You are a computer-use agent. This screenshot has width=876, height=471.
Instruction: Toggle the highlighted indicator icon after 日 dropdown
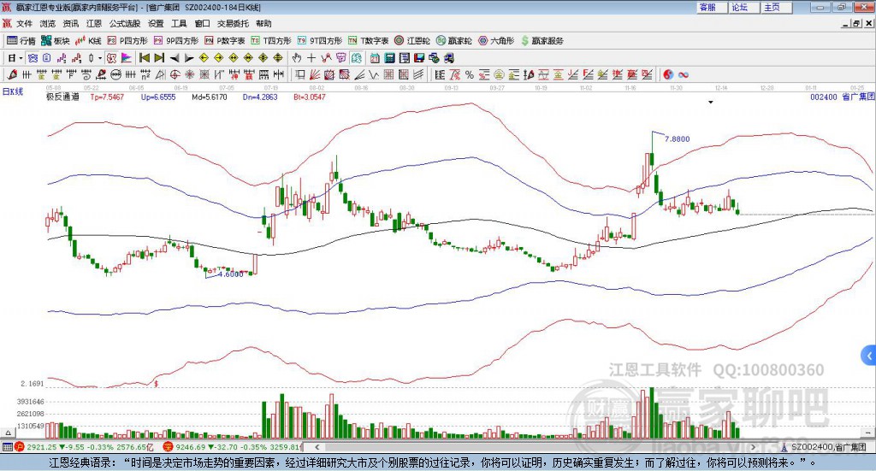[x=33, y=57]
